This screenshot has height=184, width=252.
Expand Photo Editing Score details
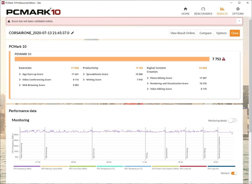(148, 78)
